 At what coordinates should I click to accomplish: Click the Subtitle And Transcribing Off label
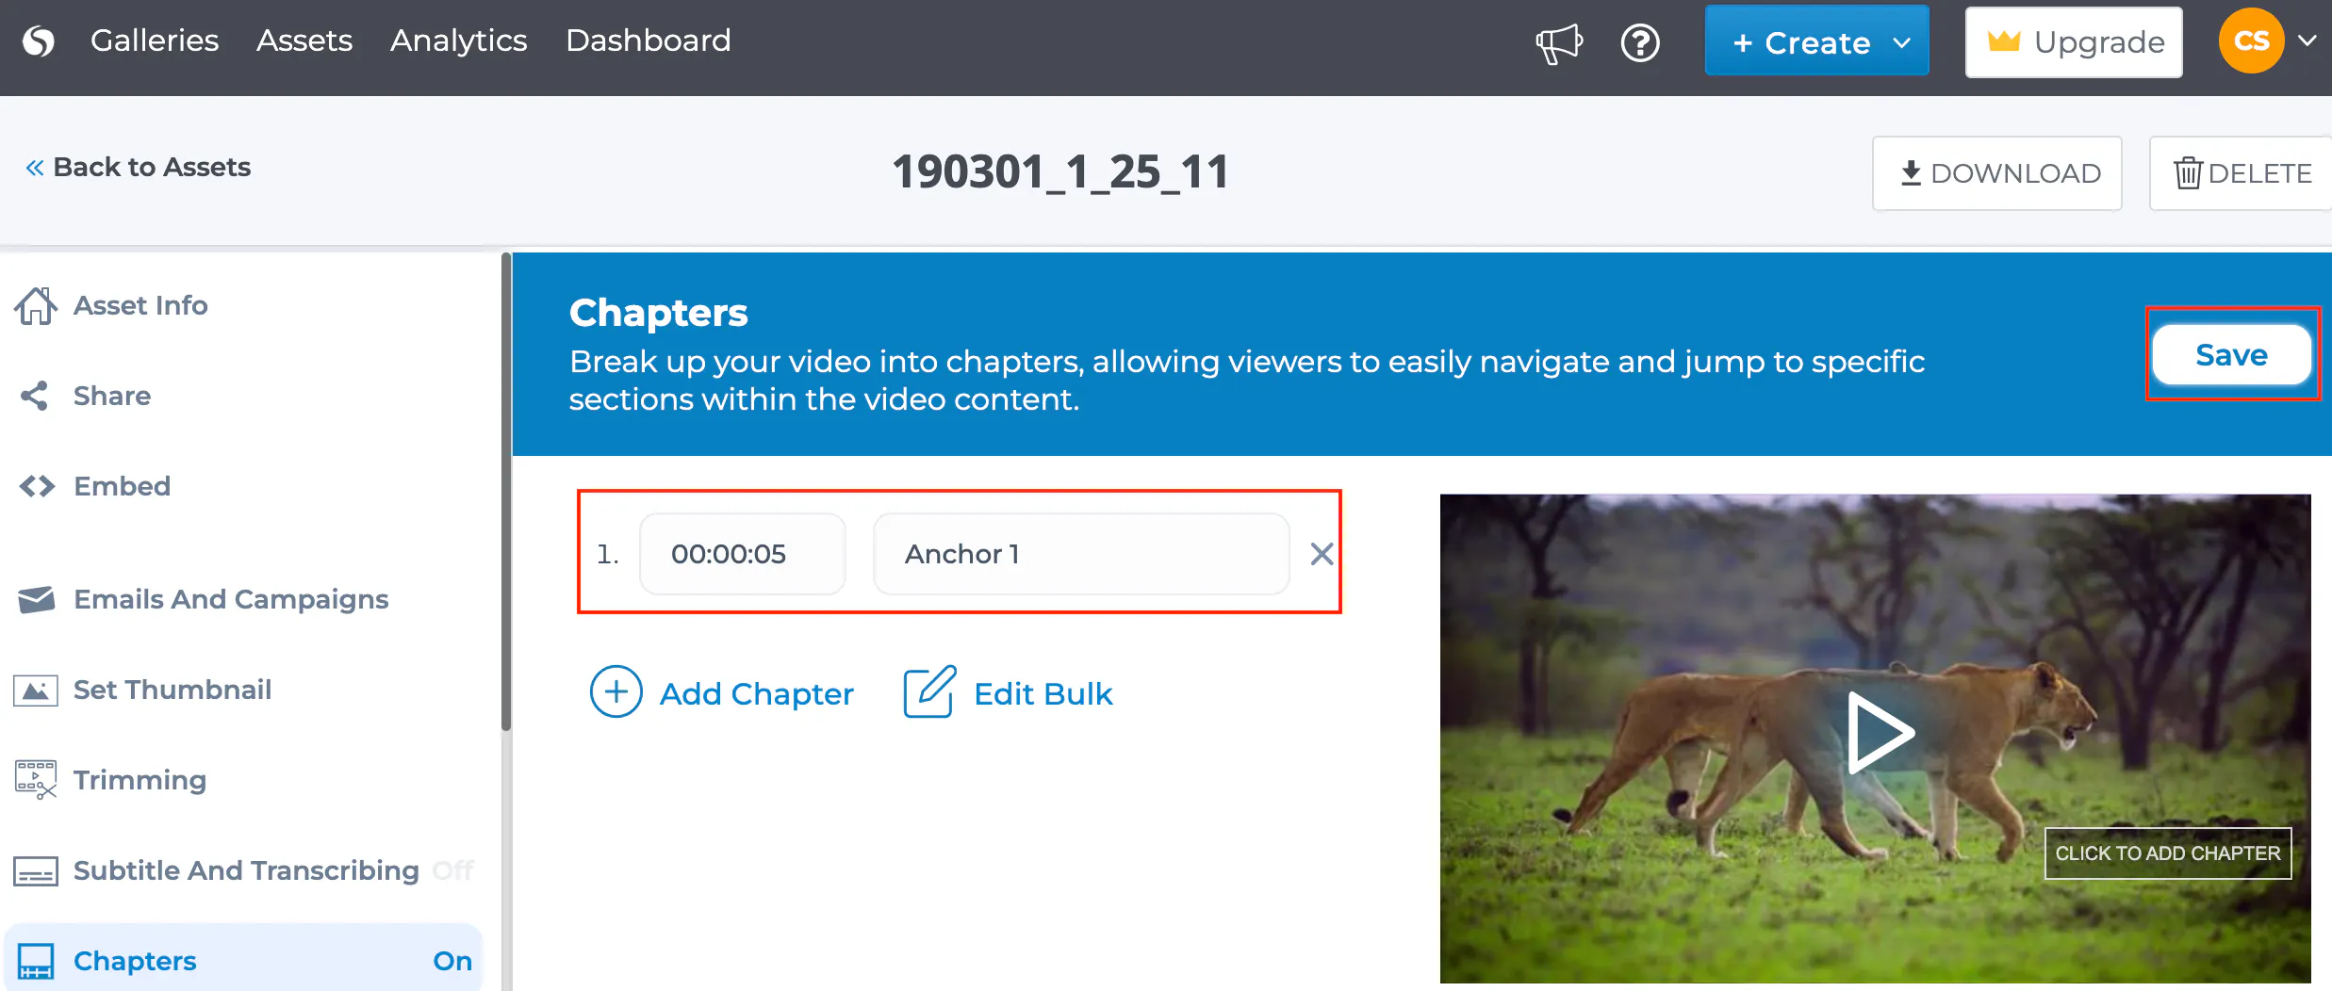click(x=453, y=870)
